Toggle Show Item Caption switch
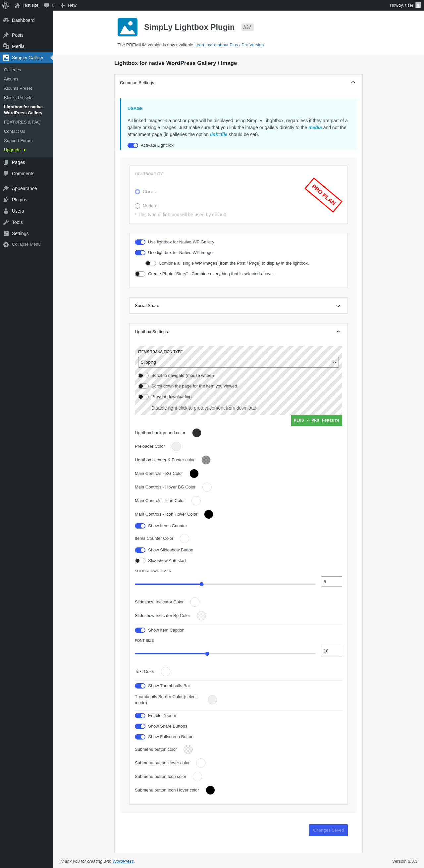 tap(140, 630)
